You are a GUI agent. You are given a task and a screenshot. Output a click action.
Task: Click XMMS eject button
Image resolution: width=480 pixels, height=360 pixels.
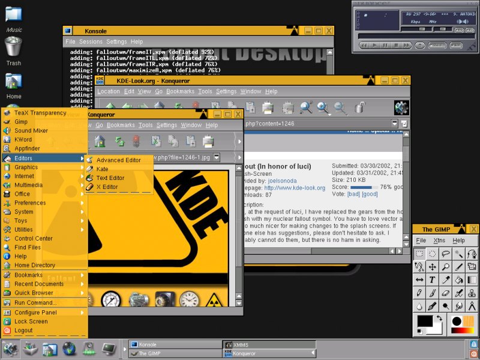coord(419,46)
